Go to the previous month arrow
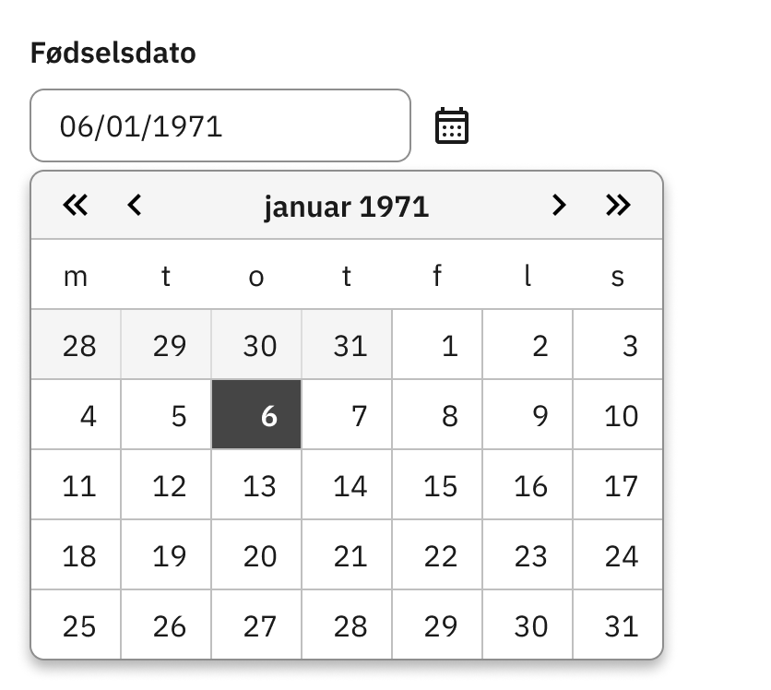 (135, 205)
